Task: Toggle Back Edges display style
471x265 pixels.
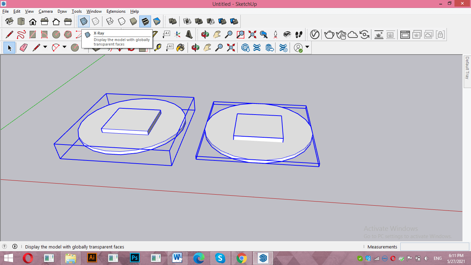Action: pos(96,21)
